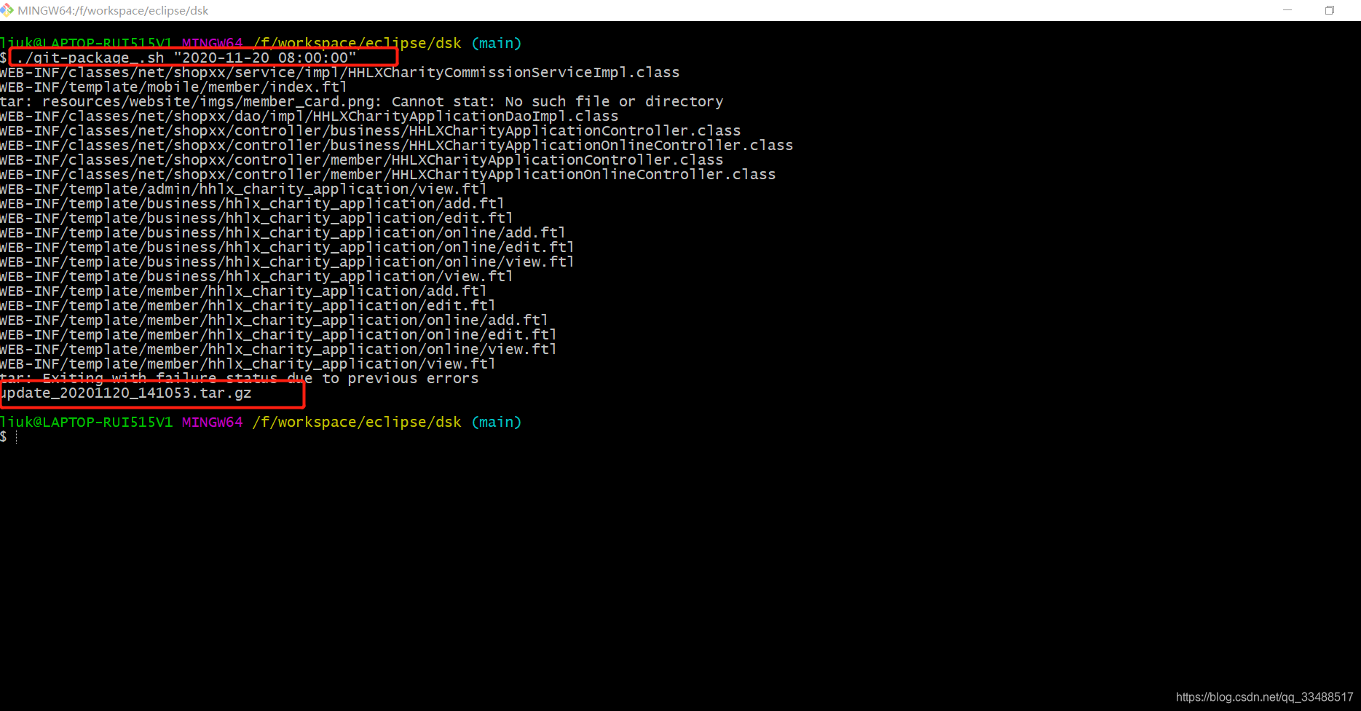The width and height of the screenshot is (1361, 711).
Task: Click business/HHLXCharityApplicationController.class line
Action: pyautogui.click(x=370, y=130)
